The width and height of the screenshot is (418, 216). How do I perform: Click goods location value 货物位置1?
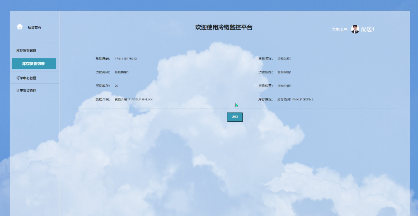pyautogui.click(x=285, y=86)
